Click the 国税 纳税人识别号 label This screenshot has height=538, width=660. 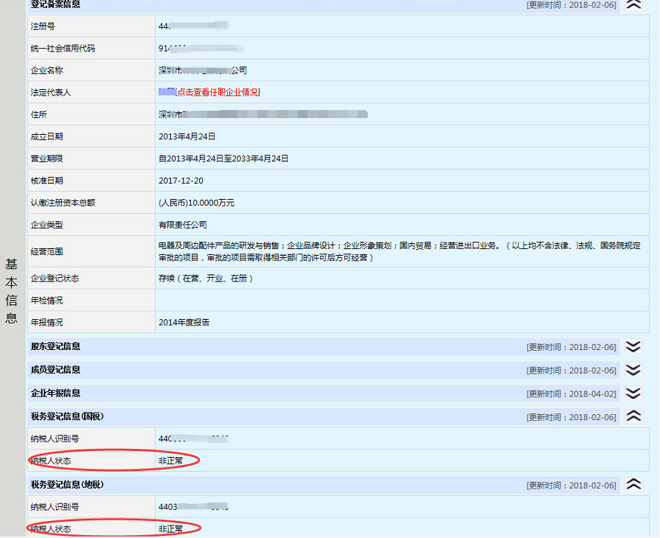[x=55, y=439]
